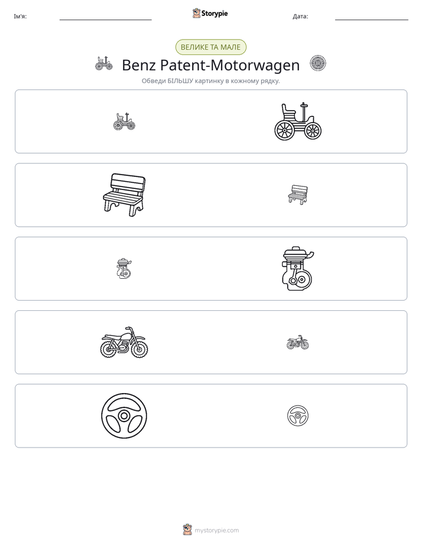Open the mystorypie.com link in footer
The image size is (422, 547).
click(216, 530)
